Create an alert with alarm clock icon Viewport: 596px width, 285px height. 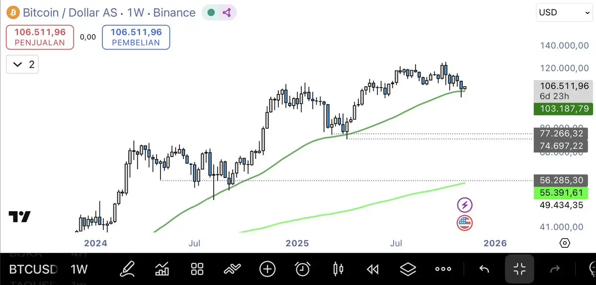[x=302, y=270]
